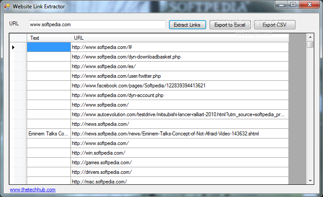Close the Website Link Extractor window
This screenshot has height=197, width=323.
tap(309, 5)
